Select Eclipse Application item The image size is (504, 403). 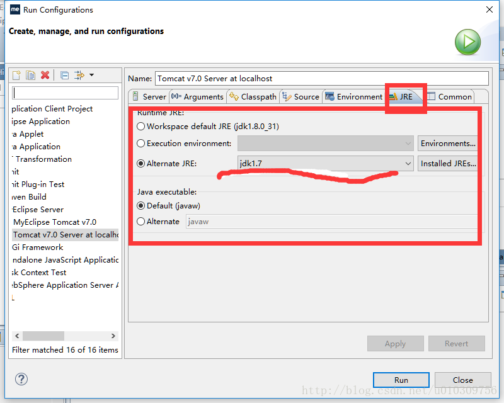pos(41,121)
